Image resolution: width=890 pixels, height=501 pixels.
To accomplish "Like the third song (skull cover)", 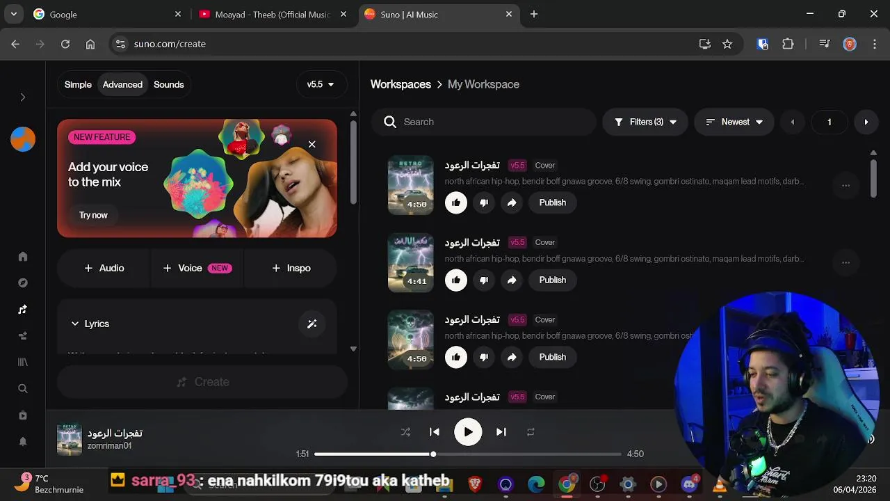I will coord(456,357).
